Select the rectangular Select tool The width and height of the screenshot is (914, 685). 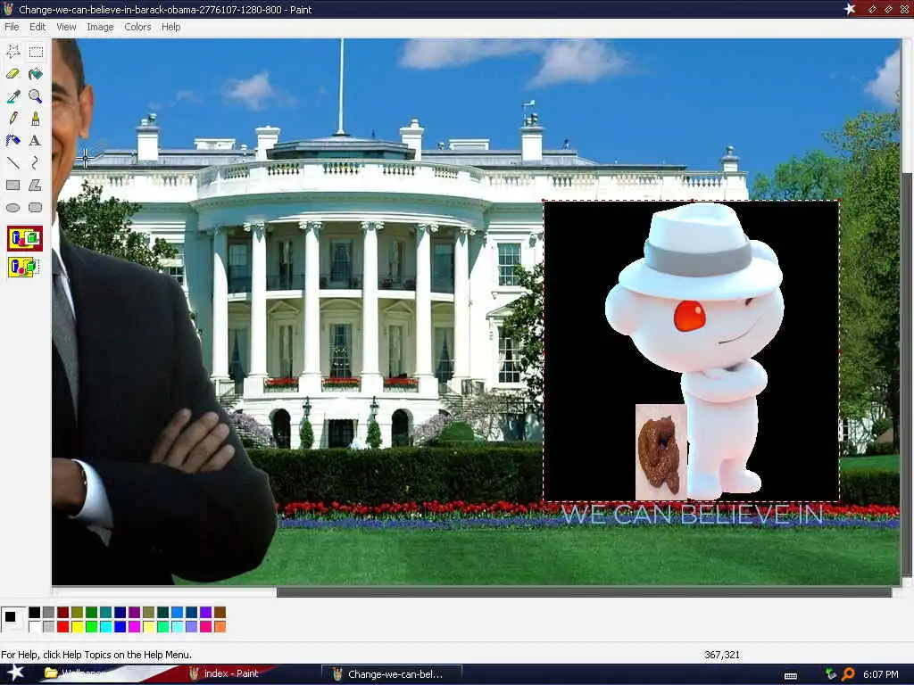(36, 51)
